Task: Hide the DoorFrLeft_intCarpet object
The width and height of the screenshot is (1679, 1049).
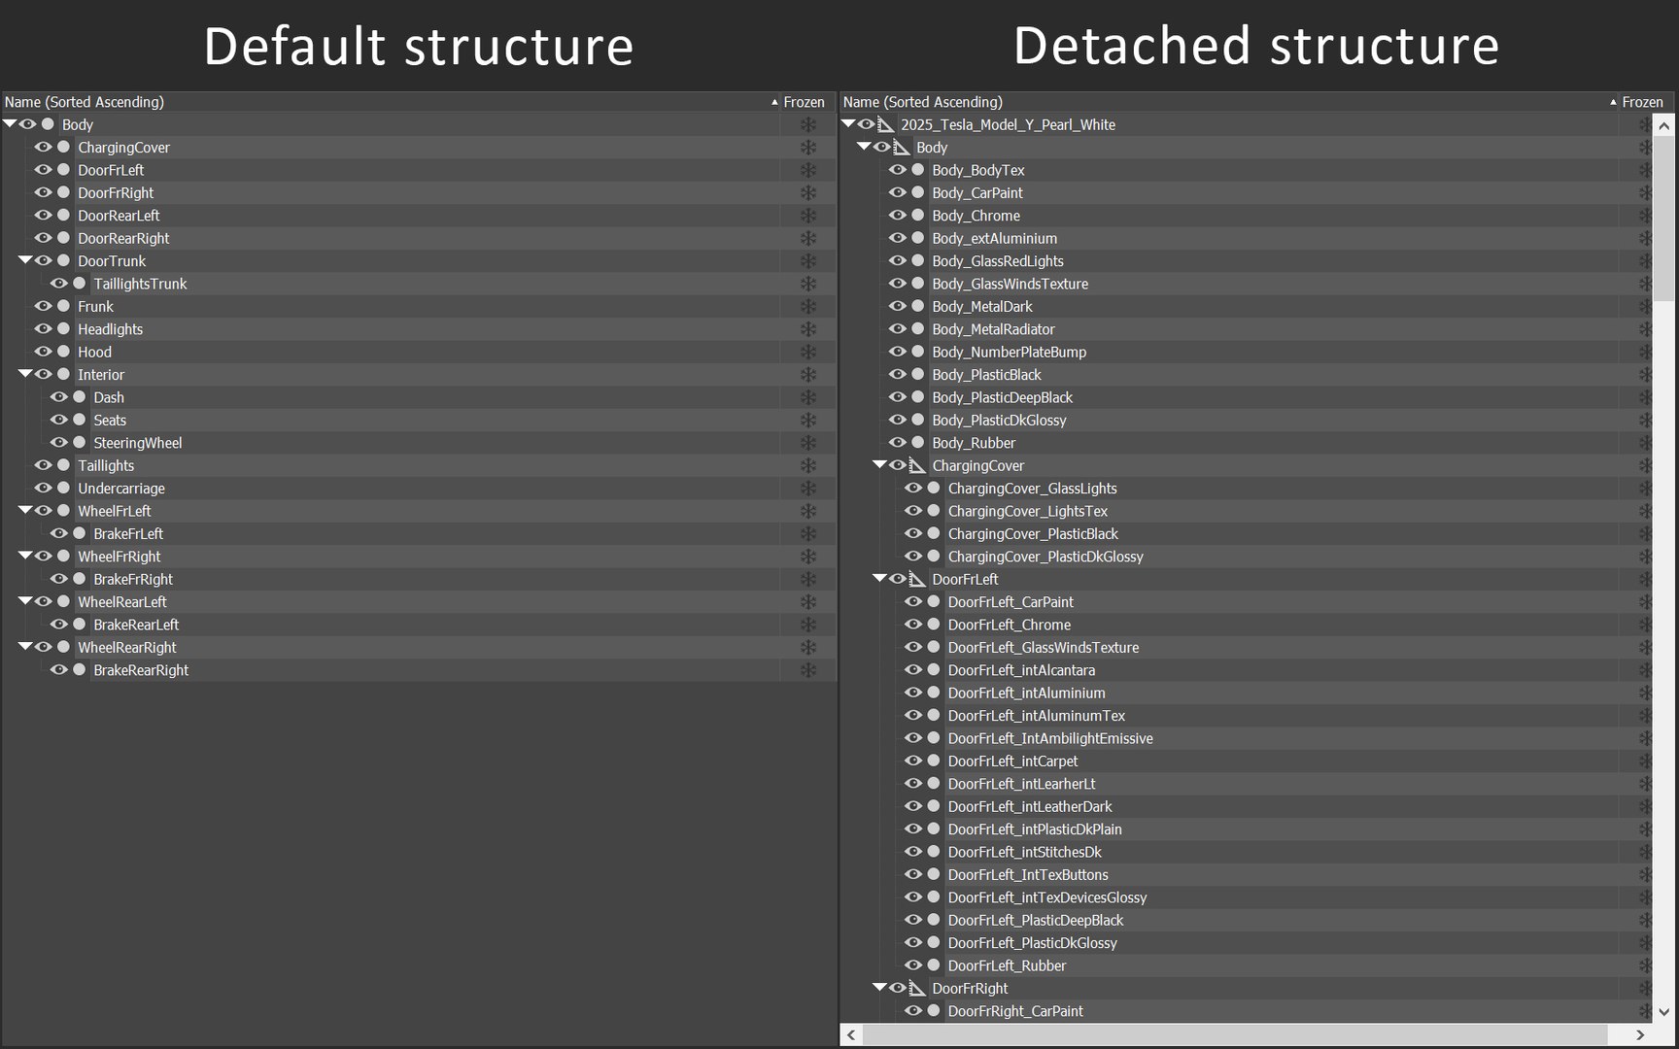Action: tap(913, 761)
